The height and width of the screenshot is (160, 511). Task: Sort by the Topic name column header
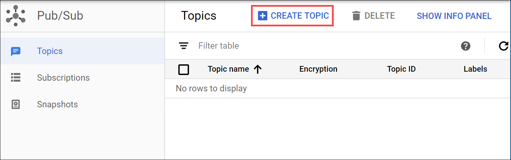[x=228, y=69]
